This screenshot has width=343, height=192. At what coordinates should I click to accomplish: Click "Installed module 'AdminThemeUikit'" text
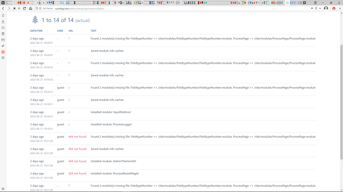pos(114,161)
